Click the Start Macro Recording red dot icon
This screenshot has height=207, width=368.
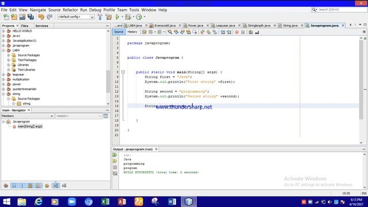click(236, 32)
